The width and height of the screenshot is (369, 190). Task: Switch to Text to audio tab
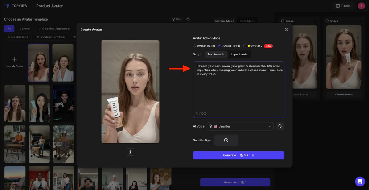pyautogui.click(x=216, y=54)
